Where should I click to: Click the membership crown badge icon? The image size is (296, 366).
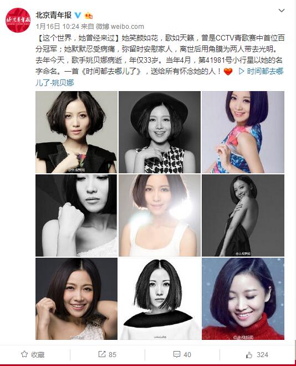click(x=89, y=16)
